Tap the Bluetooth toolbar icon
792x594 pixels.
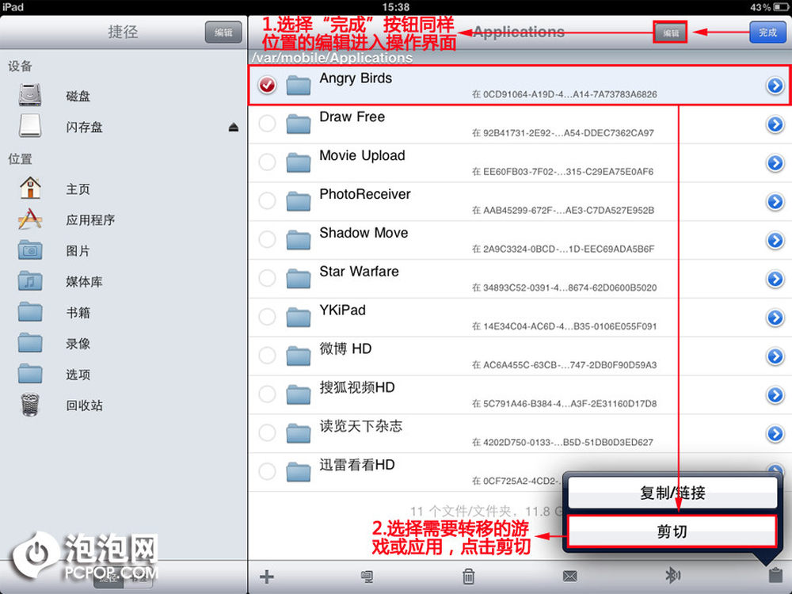click(x=672, y=575)
